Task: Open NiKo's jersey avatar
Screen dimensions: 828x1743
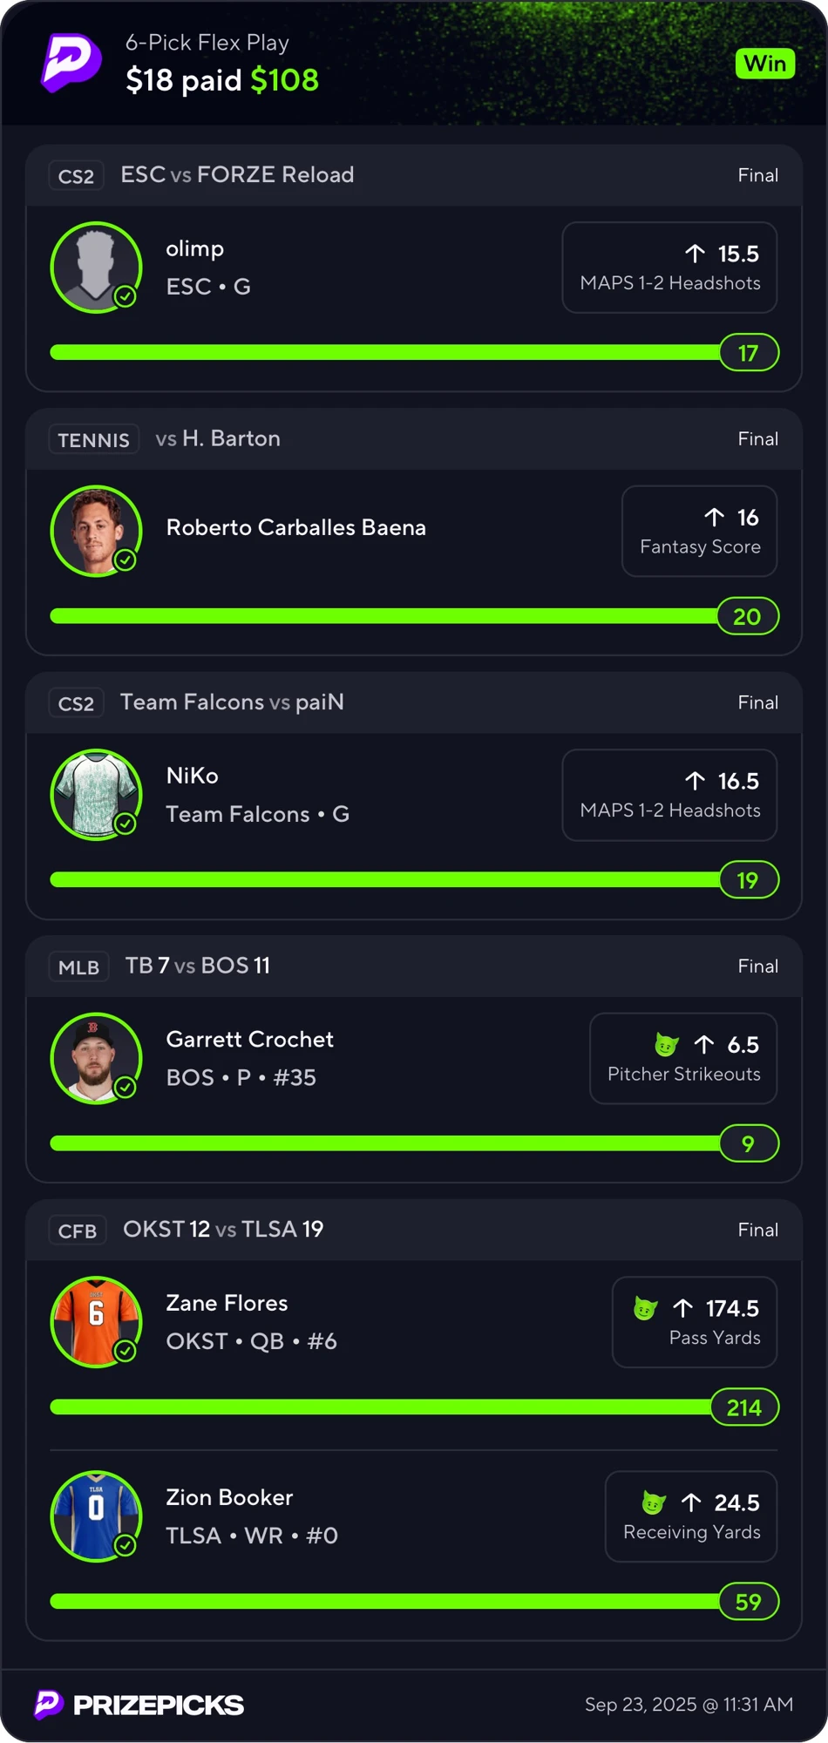Action: (96, 795)
